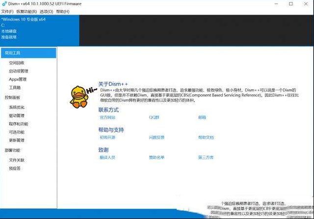Open Appx管理 in the sidebar
This screenshot has height=219, width=314.
click(x=18, y=79)
